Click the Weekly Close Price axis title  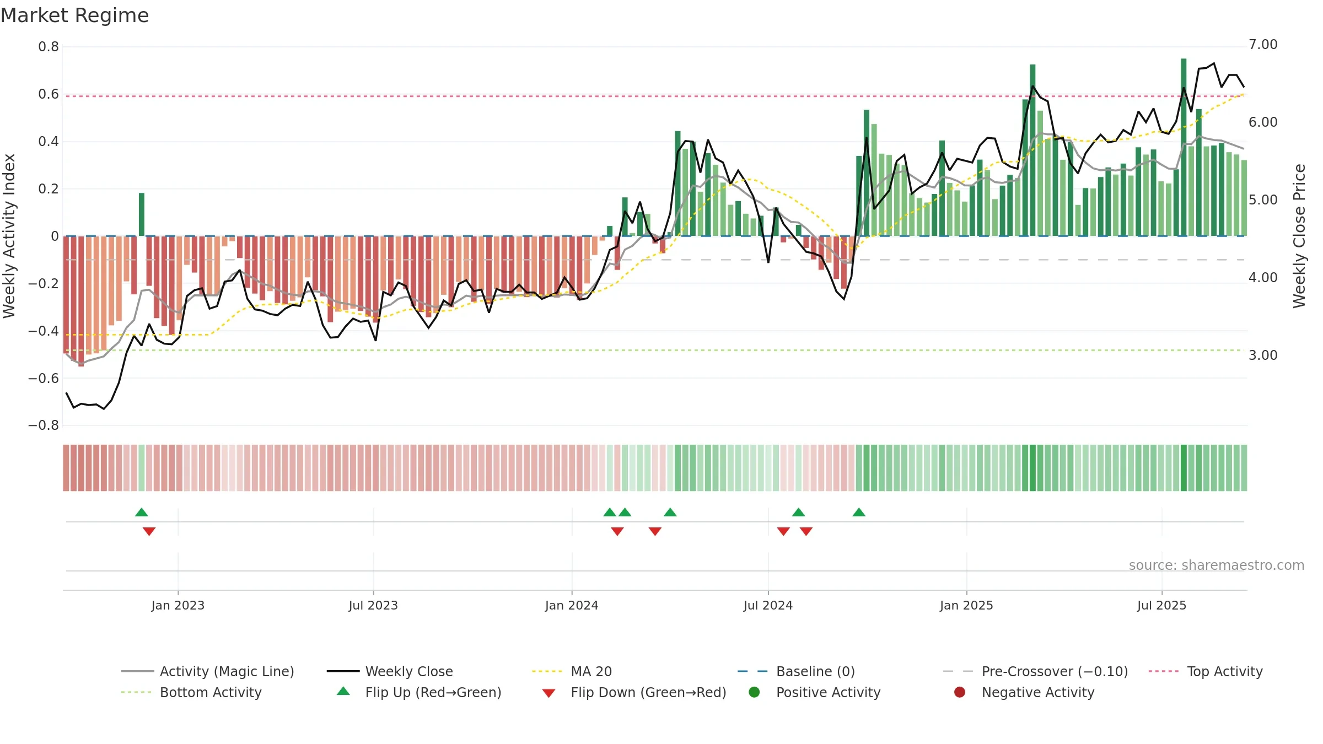[1299, 236]
